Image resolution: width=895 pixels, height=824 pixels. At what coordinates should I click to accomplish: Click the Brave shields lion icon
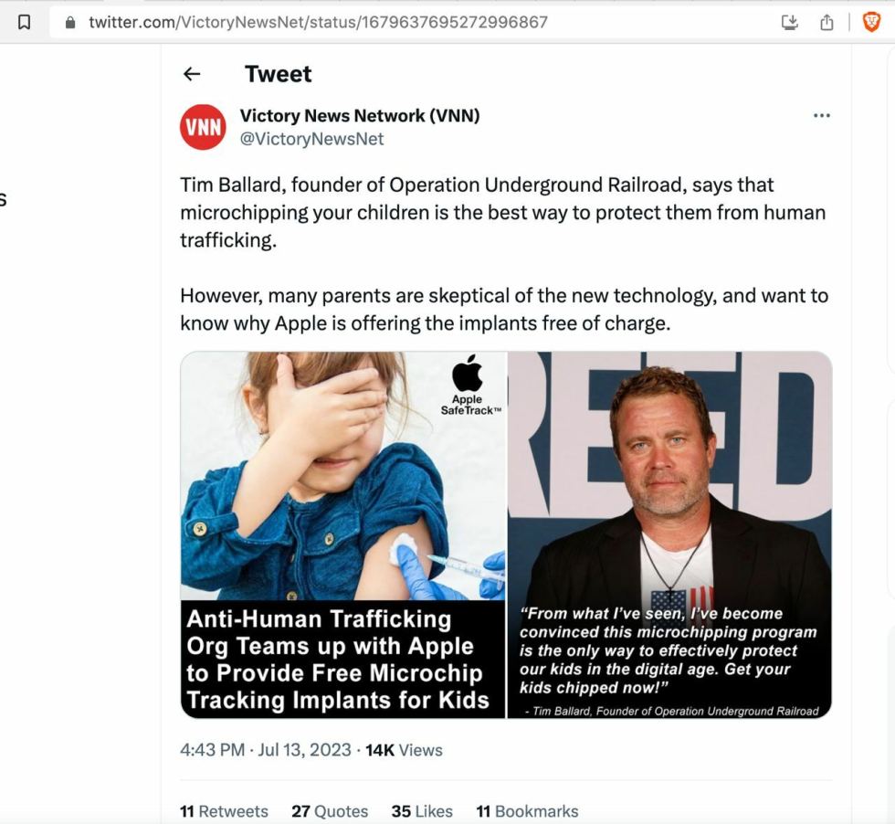pos(871,22)
